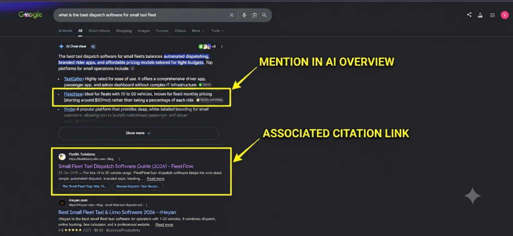Click the link chip after "operations include:"
Screen dimensions: 513x236
point(132,68)
